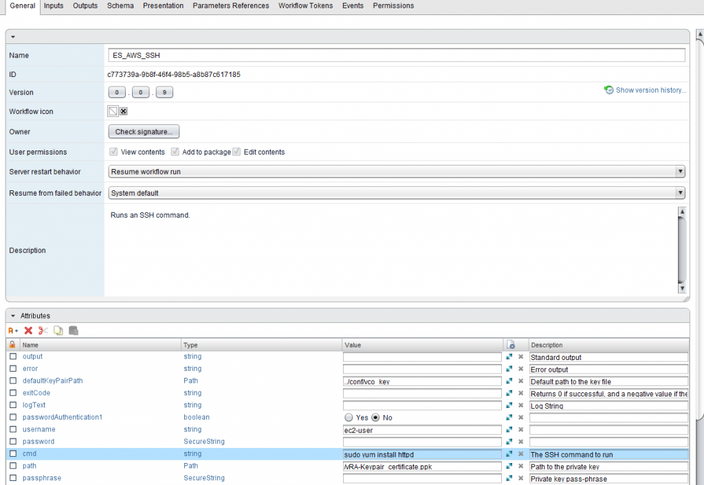Switch to the Schema tab

tap(120, 5)
